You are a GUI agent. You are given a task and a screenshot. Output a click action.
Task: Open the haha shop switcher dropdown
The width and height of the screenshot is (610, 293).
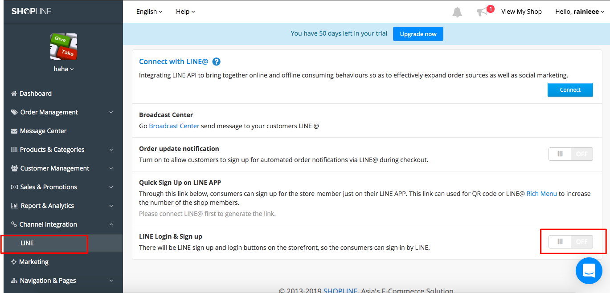63,69
